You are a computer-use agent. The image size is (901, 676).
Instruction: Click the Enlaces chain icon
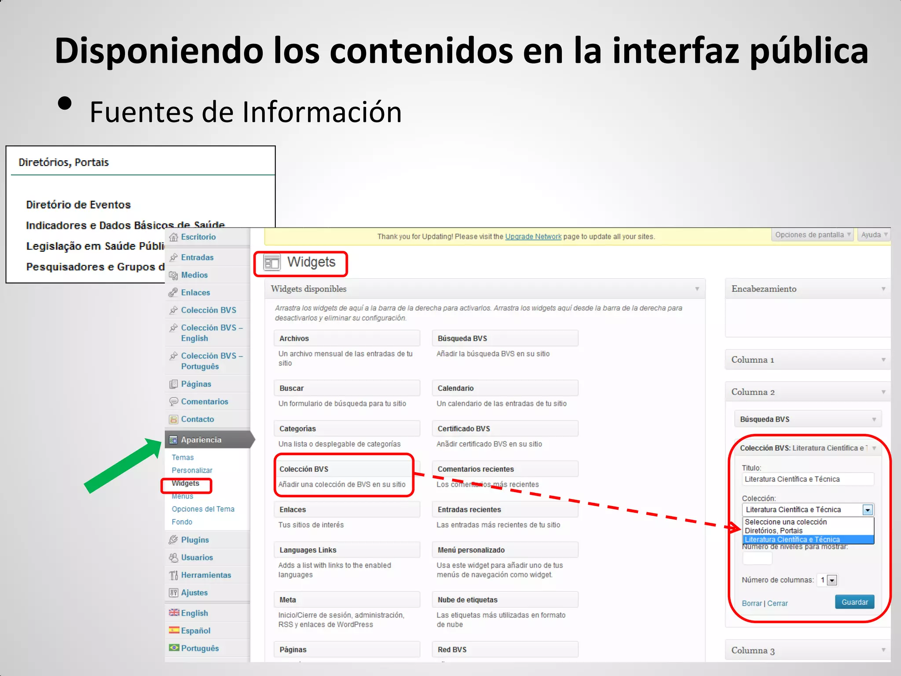point(174,293)
